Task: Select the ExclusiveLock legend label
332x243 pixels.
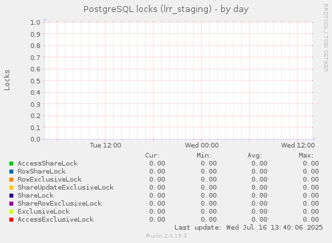Action: click(43, 212)
